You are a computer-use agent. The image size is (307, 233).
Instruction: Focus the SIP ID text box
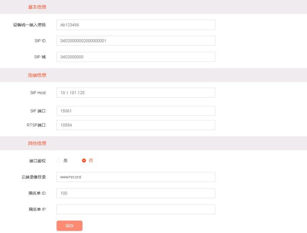point(135,41)
